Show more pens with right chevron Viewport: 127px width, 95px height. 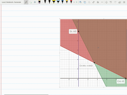tap(74, 2)
